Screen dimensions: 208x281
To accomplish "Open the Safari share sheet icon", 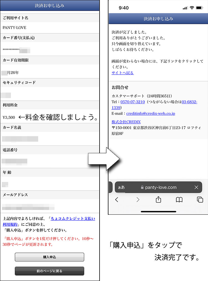I will pyautogui.click(x=158, y=199).
